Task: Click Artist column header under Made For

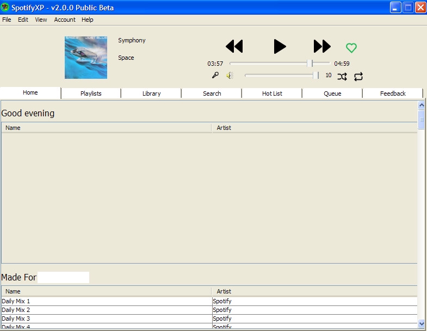Action: click(x=314, y=291)
